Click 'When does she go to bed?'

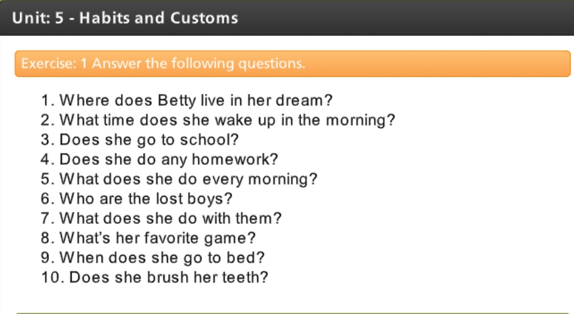pos(152,258)
